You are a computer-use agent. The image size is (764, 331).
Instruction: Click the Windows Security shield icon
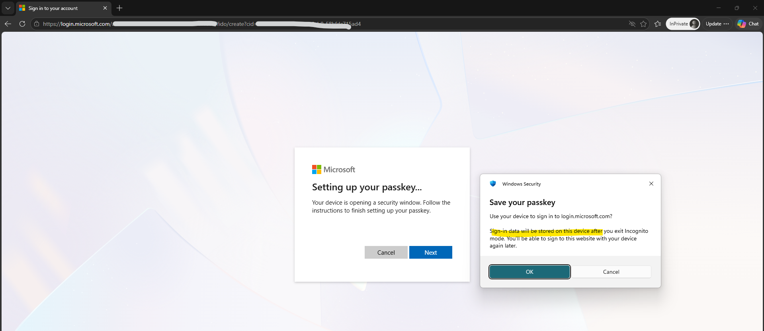tap(493, 184)
